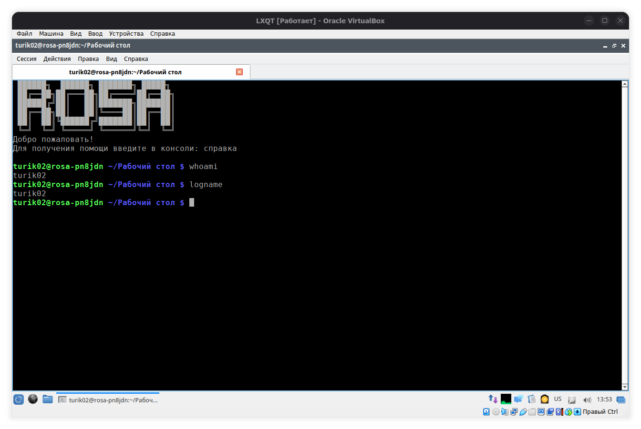
Task: Open terminal Действия menu
Action: pyautogui.click(x=57, y=59)
